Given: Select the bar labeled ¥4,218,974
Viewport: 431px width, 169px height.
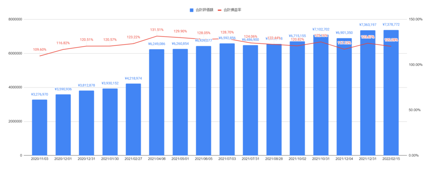Looking at the screenshot, I should (133, 120).
